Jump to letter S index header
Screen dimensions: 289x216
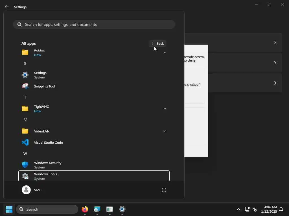[25, 64]
